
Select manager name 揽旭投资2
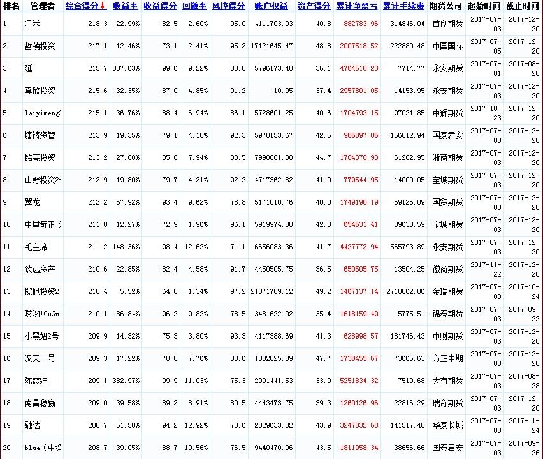click(x=42, y=291)
